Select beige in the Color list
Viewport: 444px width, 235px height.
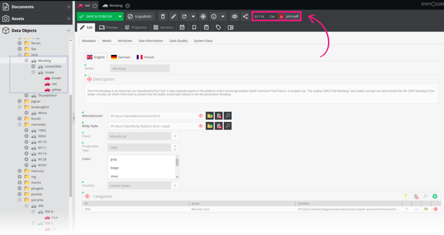pyautogui.click(x=114, y=168)
